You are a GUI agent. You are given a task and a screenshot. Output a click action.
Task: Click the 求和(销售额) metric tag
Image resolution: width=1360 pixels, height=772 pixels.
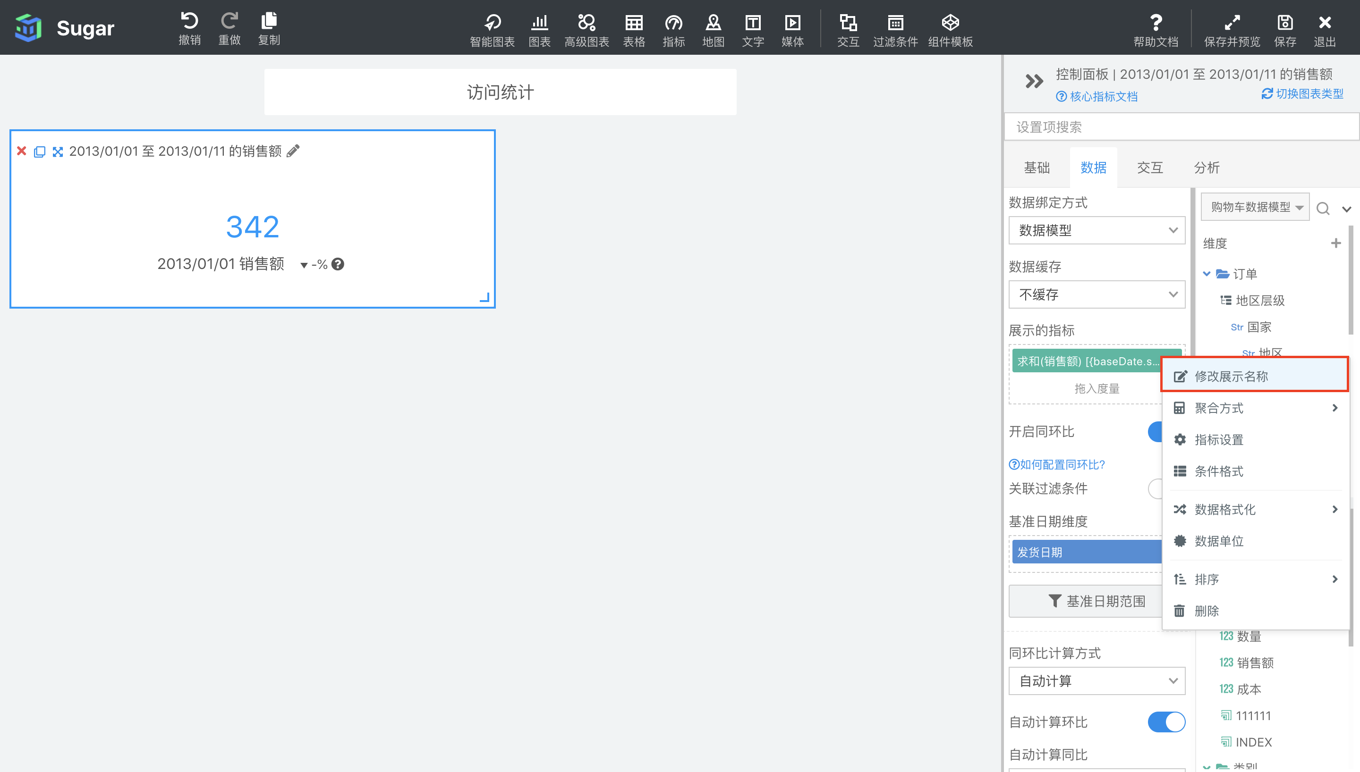pos(1087,361)
